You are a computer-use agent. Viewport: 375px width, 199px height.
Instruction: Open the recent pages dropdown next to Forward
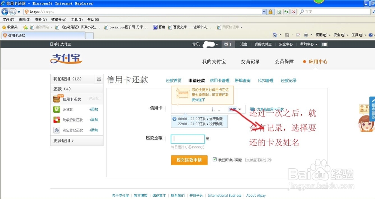[19, 12]
